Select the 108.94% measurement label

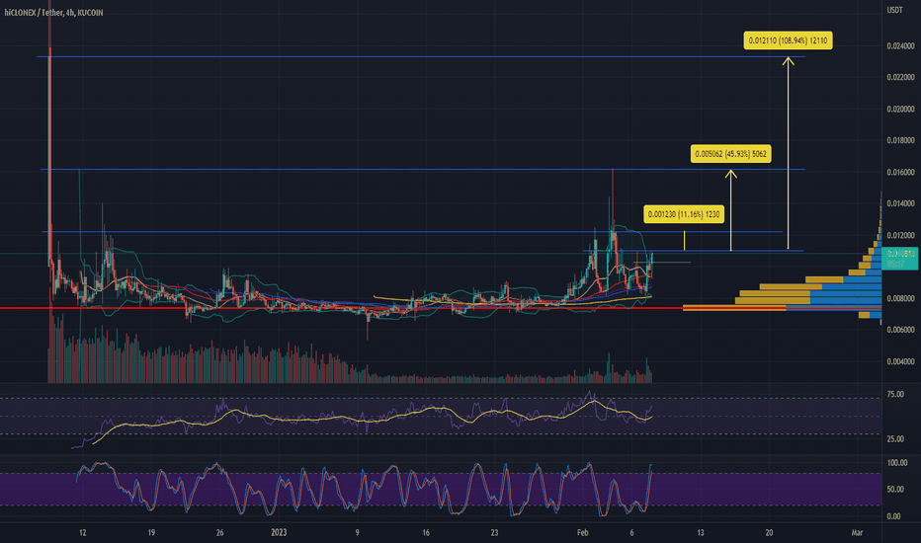788,40
